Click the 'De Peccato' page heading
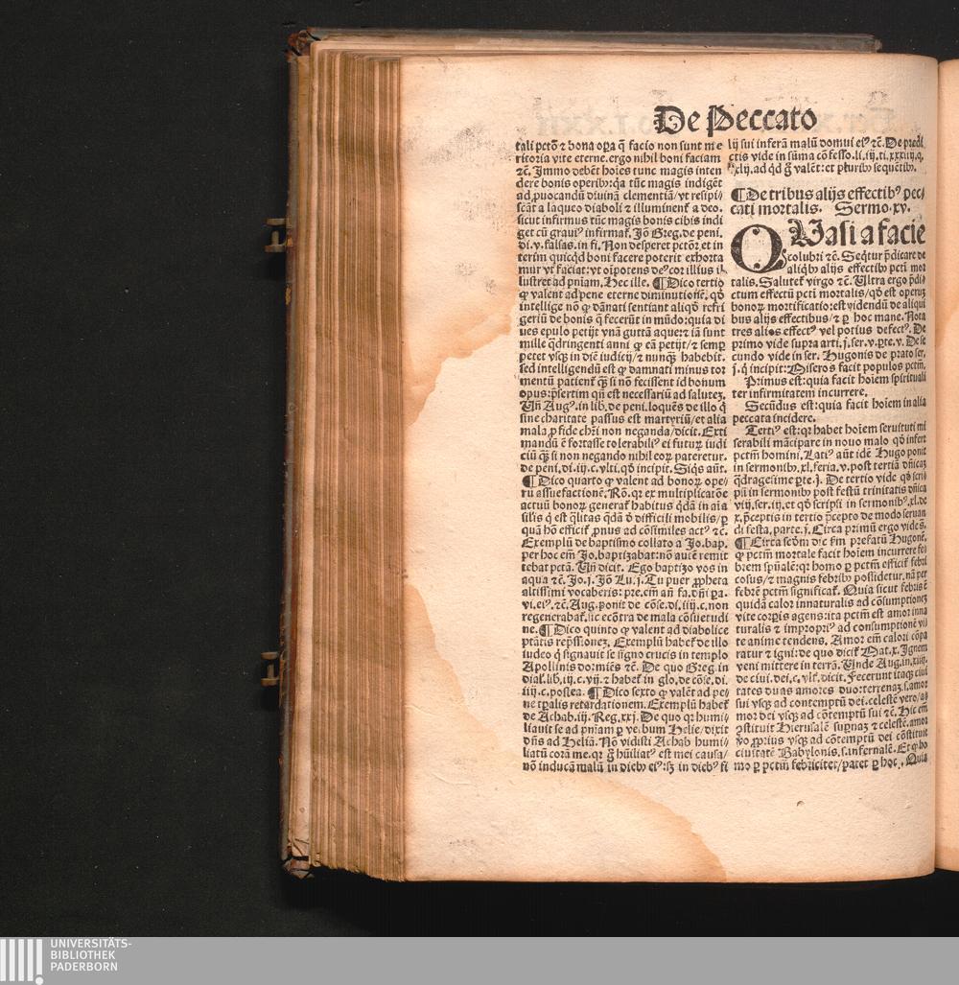The height and width of the screenshot is (985, 959). pos(735,119)
